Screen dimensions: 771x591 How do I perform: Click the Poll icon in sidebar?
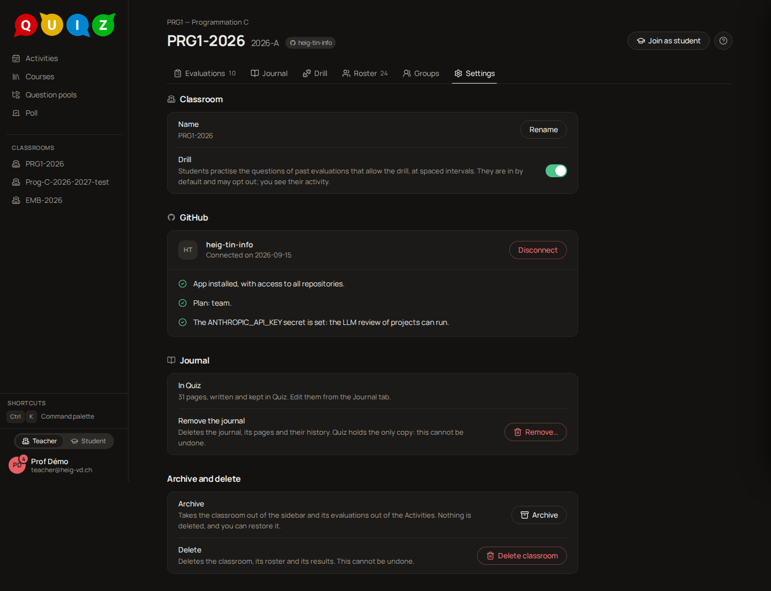16,113
